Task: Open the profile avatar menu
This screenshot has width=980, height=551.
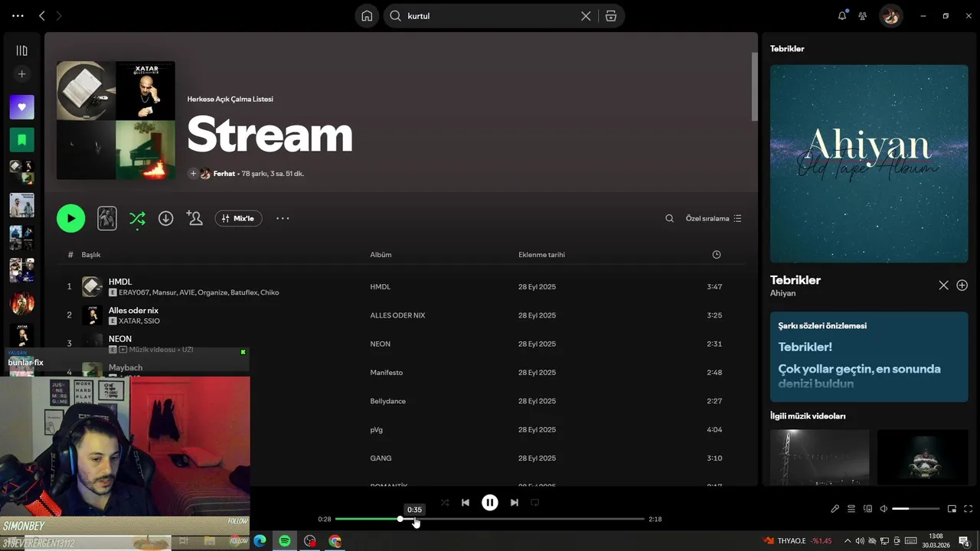Action: pos(890,15)
